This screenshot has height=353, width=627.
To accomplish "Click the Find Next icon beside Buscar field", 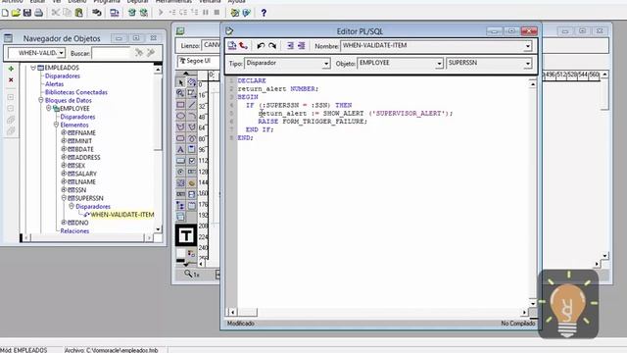I will pos(139,53).
